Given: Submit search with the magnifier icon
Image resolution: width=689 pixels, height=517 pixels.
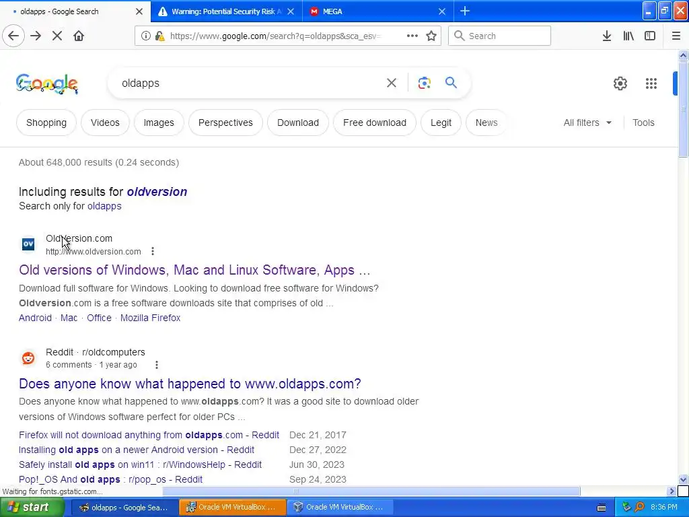Looking at the screenshot, I should click(x=451, y=83).
